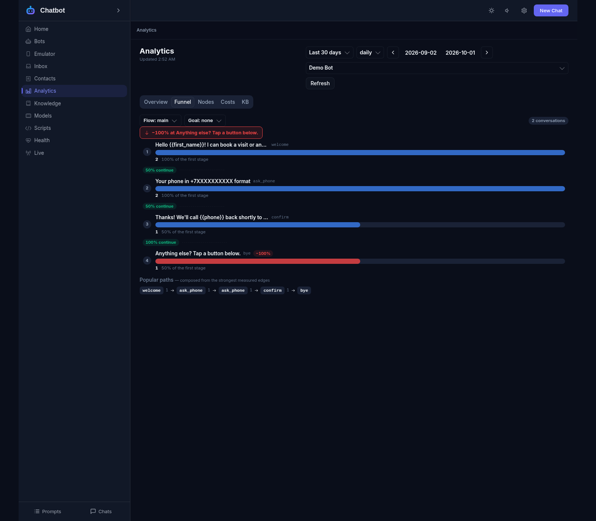This screenshot has width=596, height=521.
Task: Open the Goal: none dropdown
Action: (x=205, y=121)
